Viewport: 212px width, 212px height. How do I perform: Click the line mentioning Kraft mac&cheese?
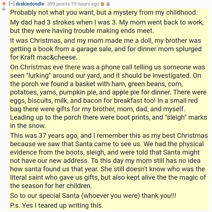point(44,57)
